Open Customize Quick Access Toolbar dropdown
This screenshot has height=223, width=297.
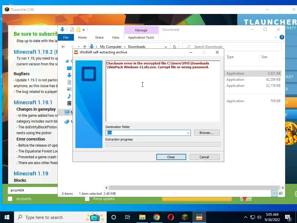[x=84, y=30]
